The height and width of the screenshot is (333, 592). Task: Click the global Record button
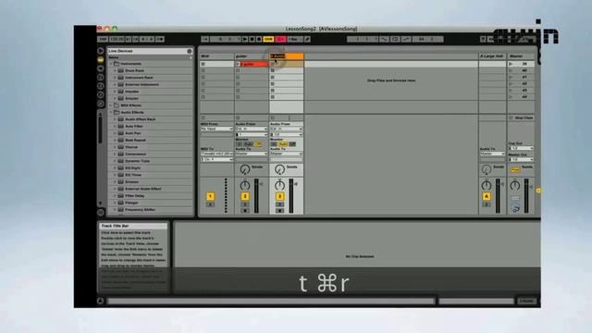click(259, 39)
